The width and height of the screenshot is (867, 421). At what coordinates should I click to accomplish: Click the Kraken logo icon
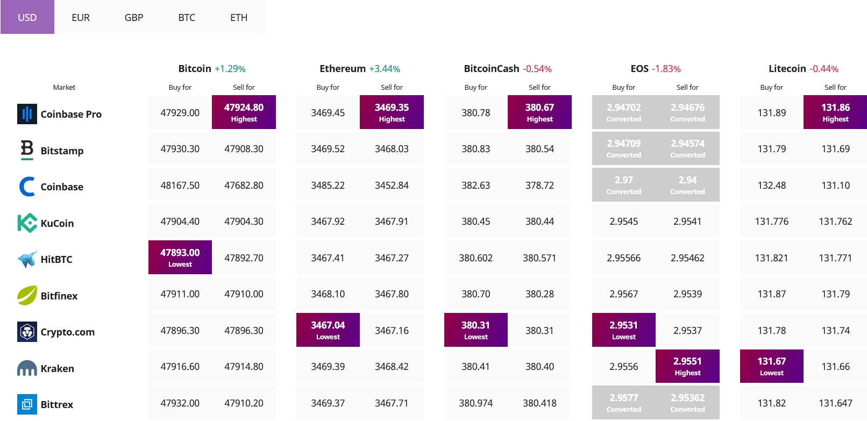pyautogui.click(x=27, y=368)
